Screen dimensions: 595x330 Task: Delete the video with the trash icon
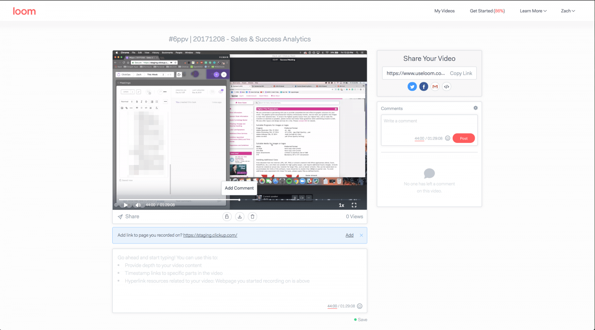tap(252, 216)
